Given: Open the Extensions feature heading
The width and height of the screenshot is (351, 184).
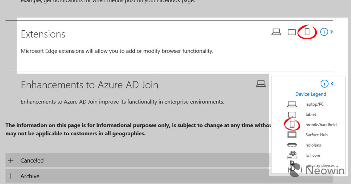Looking at the screenshot, I should click(x=43, y=34).
